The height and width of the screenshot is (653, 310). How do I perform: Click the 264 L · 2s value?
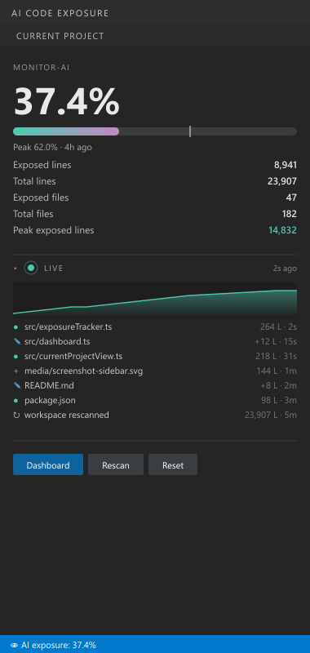279,327
